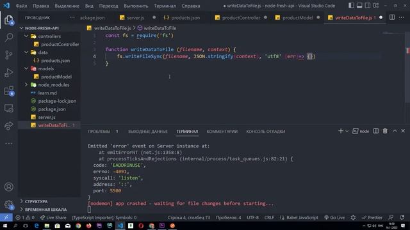This screenshot has height=230, width=410.
Task: Open Remote Explorer view
Action: coord(8,108)
